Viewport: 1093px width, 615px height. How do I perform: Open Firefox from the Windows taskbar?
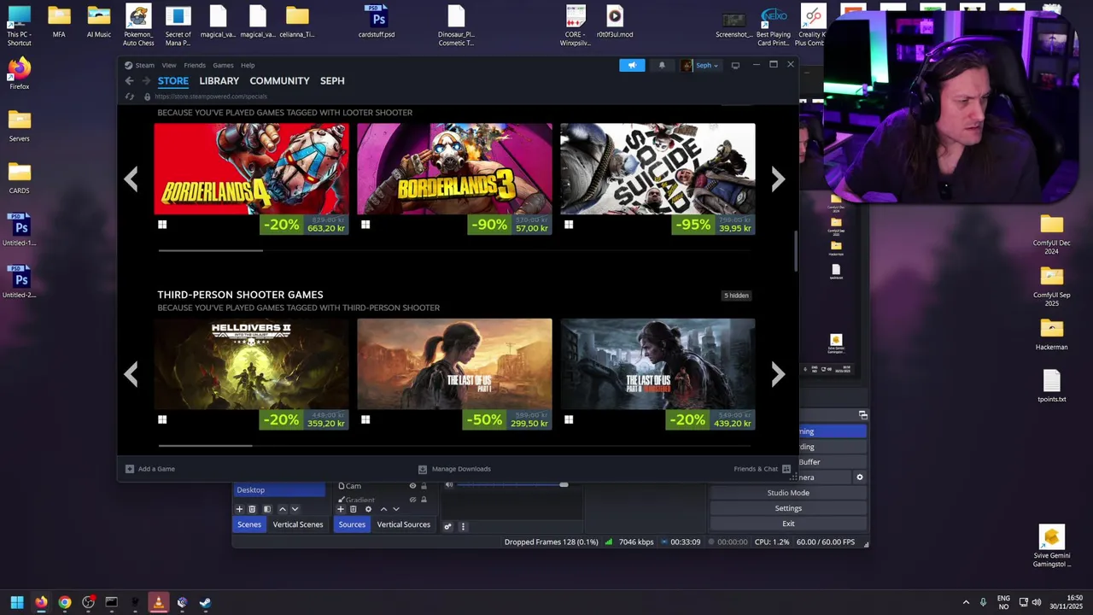tap(41, 602)
